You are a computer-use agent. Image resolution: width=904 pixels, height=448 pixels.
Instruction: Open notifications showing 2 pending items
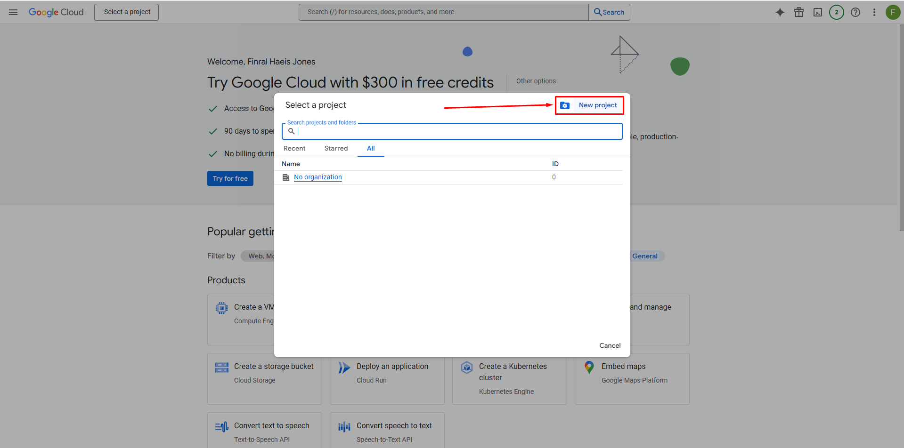tap(837, 12)
